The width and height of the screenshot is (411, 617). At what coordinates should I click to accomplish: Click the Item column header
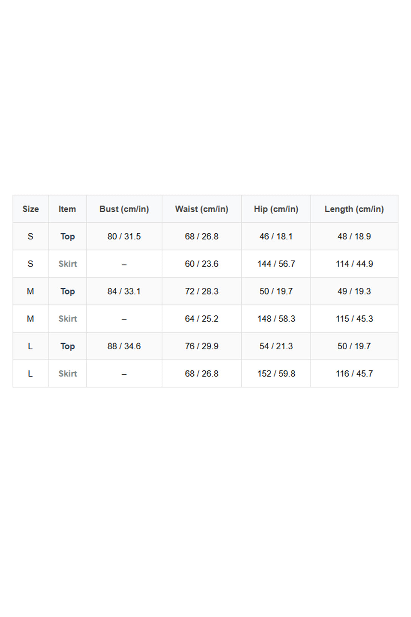click(67, 209)
